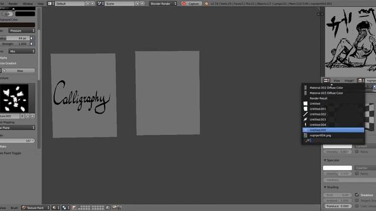Open the Pressure stroke method dropdown
The width and height of the screenshot is (376, 211).
click(x=22, y=30)
